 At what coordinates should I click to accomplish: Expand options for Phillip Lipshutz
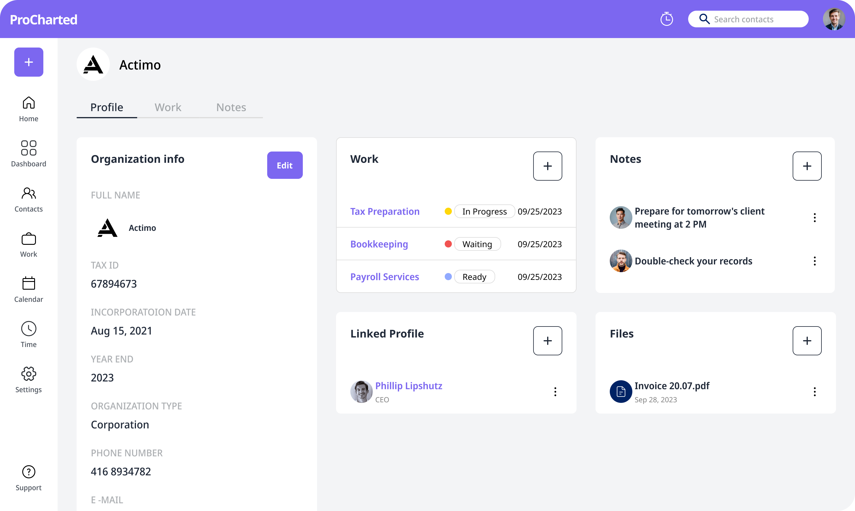[x=555, y=391]
